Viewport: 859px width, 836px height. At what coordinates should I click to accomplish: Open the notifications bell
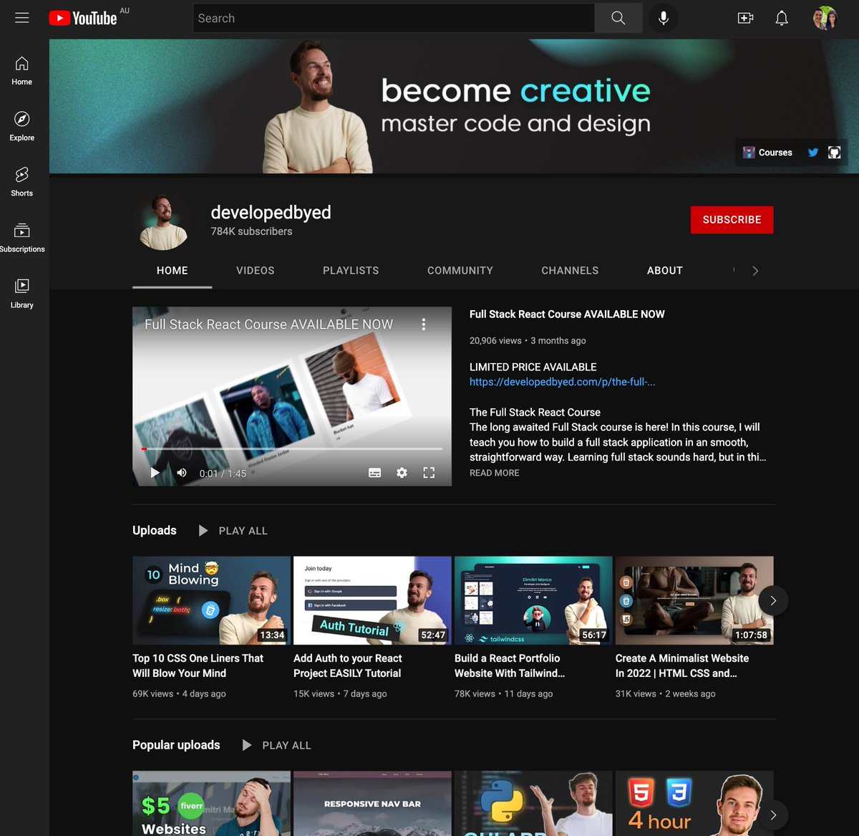(x=782, y=18)
